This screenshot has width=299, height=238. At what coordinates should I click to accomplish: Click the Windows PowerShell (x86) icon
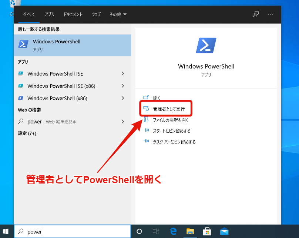[21, 98]
